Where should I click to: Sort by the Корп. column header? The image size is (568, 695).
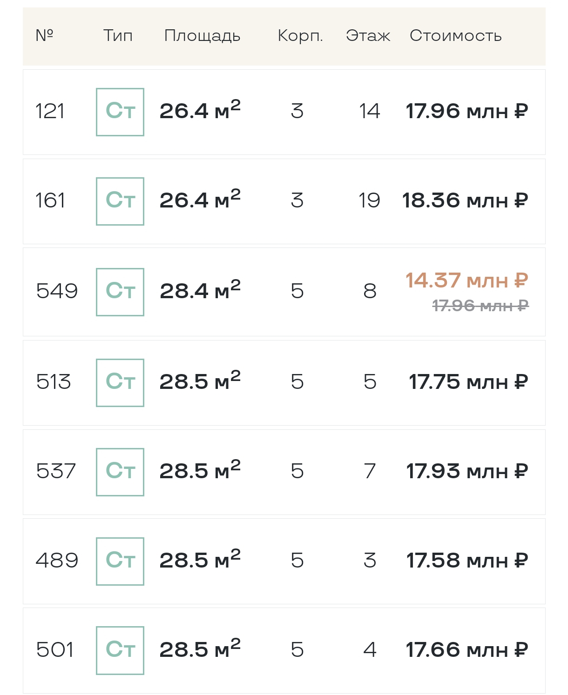click(300, 36)
